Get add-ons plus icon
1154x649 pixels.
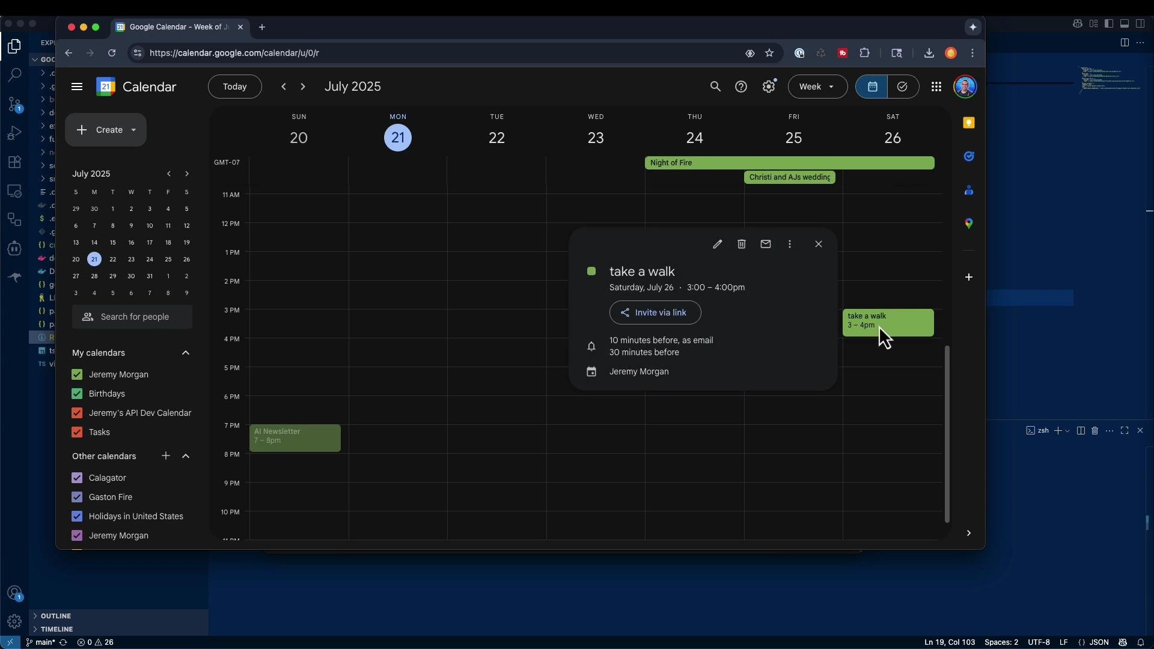click(969, 277)
